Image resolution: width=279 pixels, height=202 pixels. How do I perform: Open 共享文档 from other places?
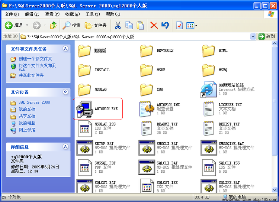pyautogui.click(x=27, y=116)
